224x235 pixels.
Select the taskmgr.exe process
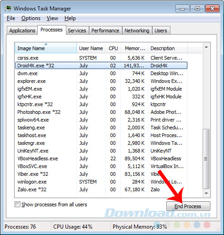tap(101, 143)
